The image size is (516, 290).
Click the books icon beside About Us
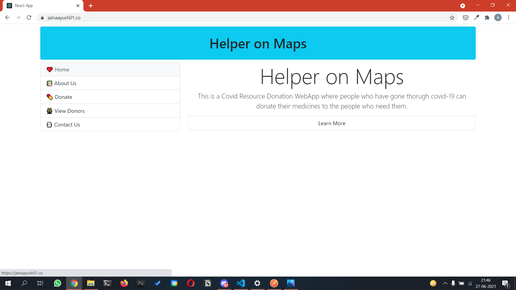coord(49,83)
